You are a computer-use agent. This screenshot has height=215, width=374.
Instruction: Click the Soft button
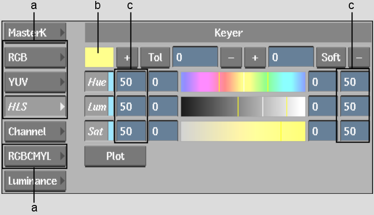coord(331,57)
